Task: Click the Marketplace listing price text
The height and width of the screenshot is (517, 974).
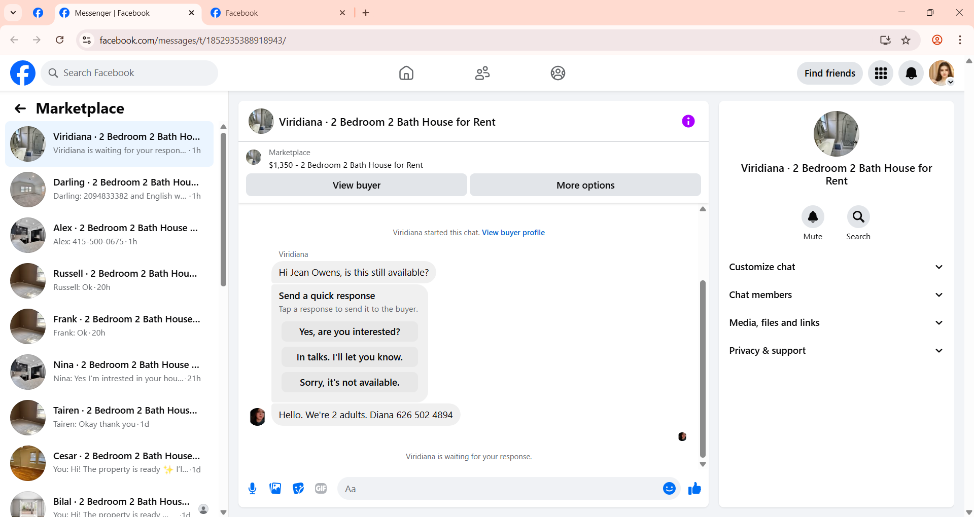Action: pos(345,165)
